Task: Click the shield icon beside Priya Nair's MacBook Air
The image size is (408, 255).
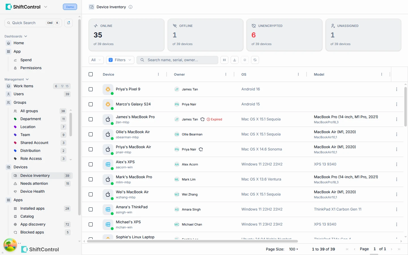Action: 201,149
